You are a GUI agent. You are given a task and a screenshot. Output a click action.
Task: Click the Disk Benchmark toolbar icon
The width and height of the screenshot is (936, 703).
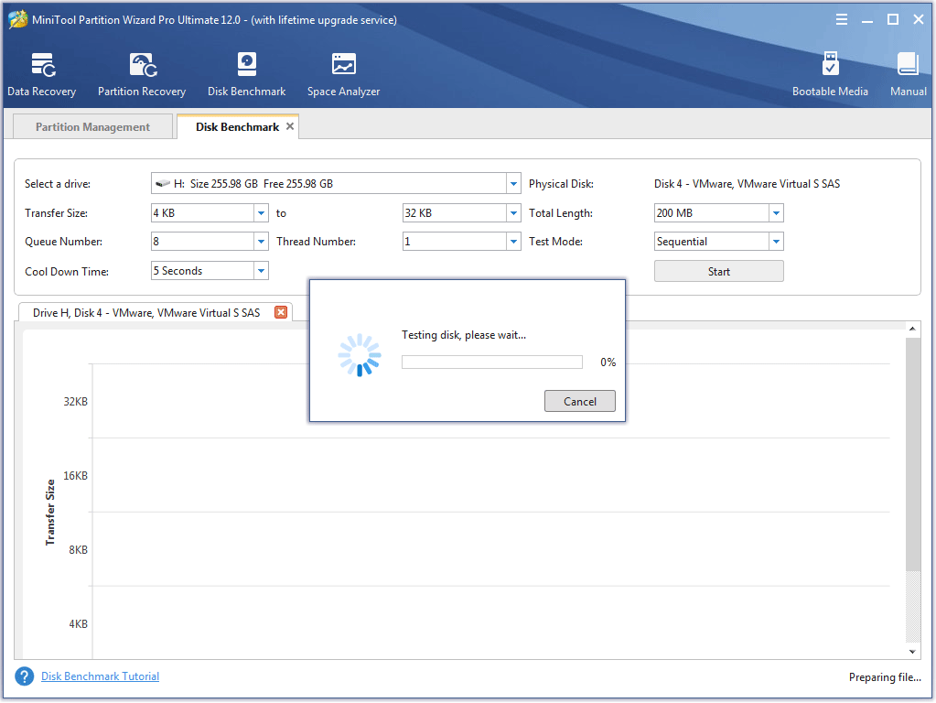click(246, 74)
